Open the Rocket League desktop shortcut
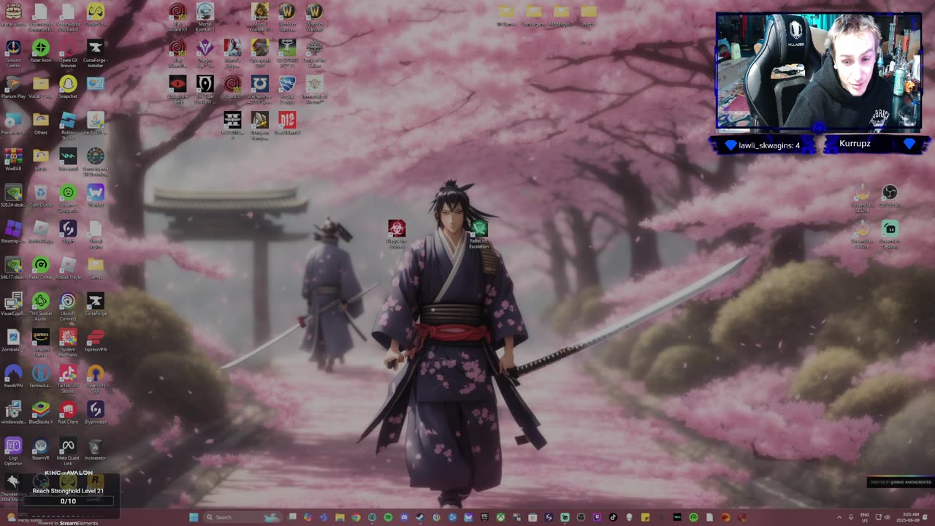The height and width of the screenshot is (526, 935). pos(287,88)
